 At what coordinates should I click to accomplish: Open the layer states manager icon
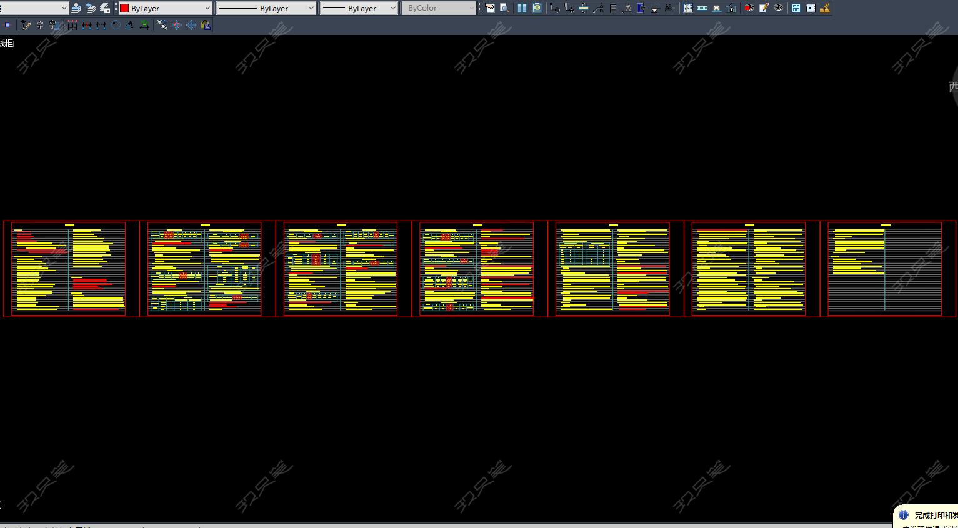click(x=105, y=8)
